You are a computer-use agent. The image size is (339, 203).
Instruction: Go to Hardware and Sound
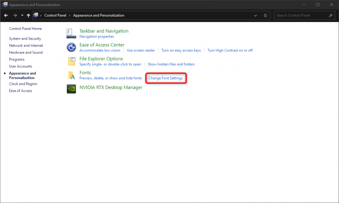(26, 52)
